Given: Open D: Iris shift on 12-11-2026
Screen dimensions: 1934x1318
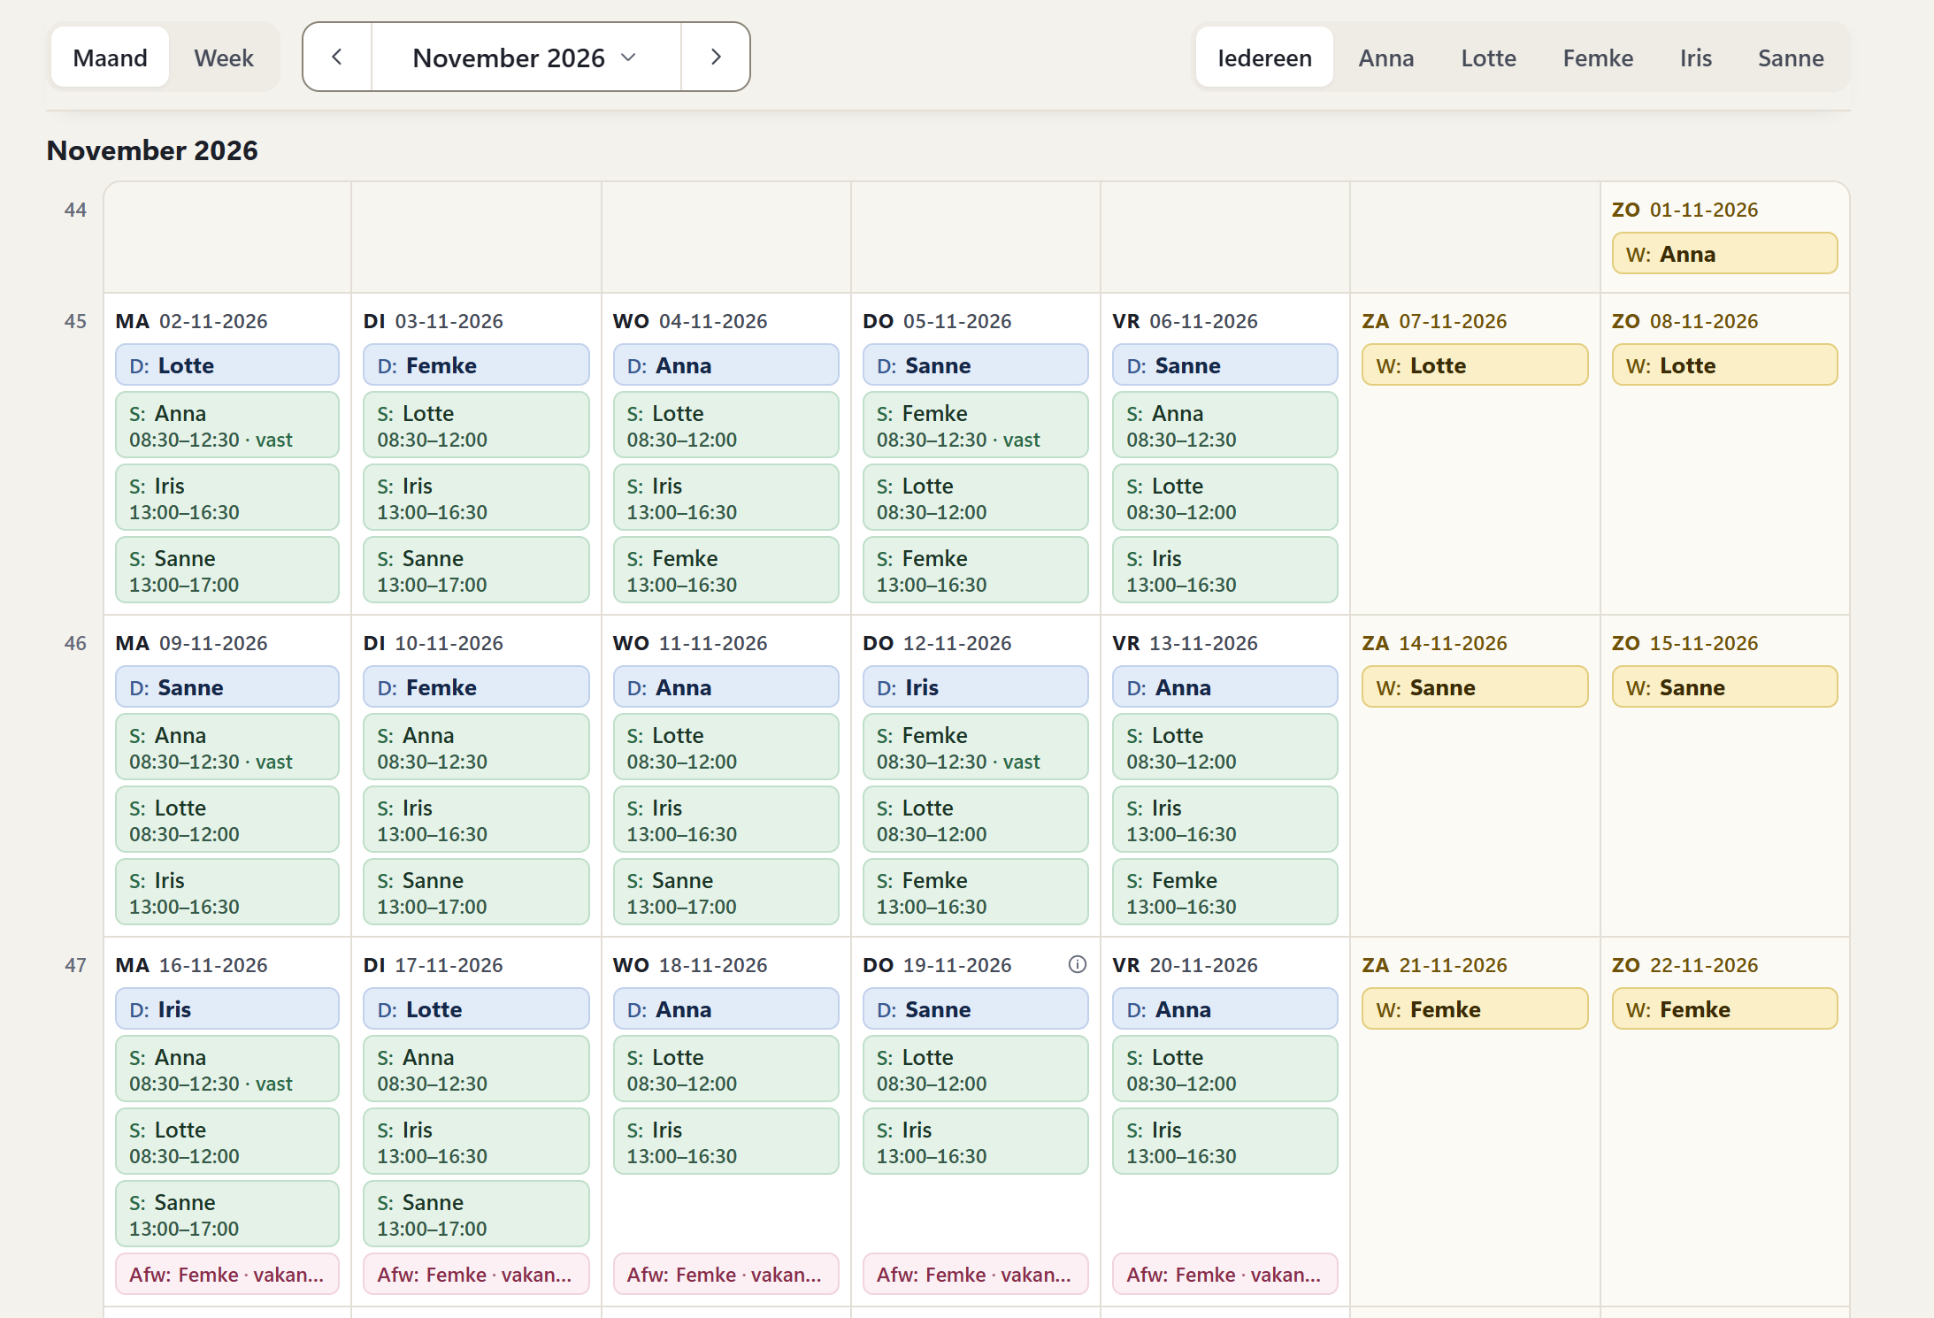Looking at the screenshot, I should tap(975, 687).
